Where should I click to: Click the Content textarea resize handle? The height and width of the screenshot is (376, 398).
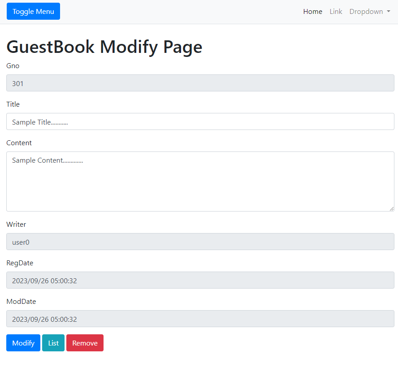pyautogui.click(x=392, y=209)
